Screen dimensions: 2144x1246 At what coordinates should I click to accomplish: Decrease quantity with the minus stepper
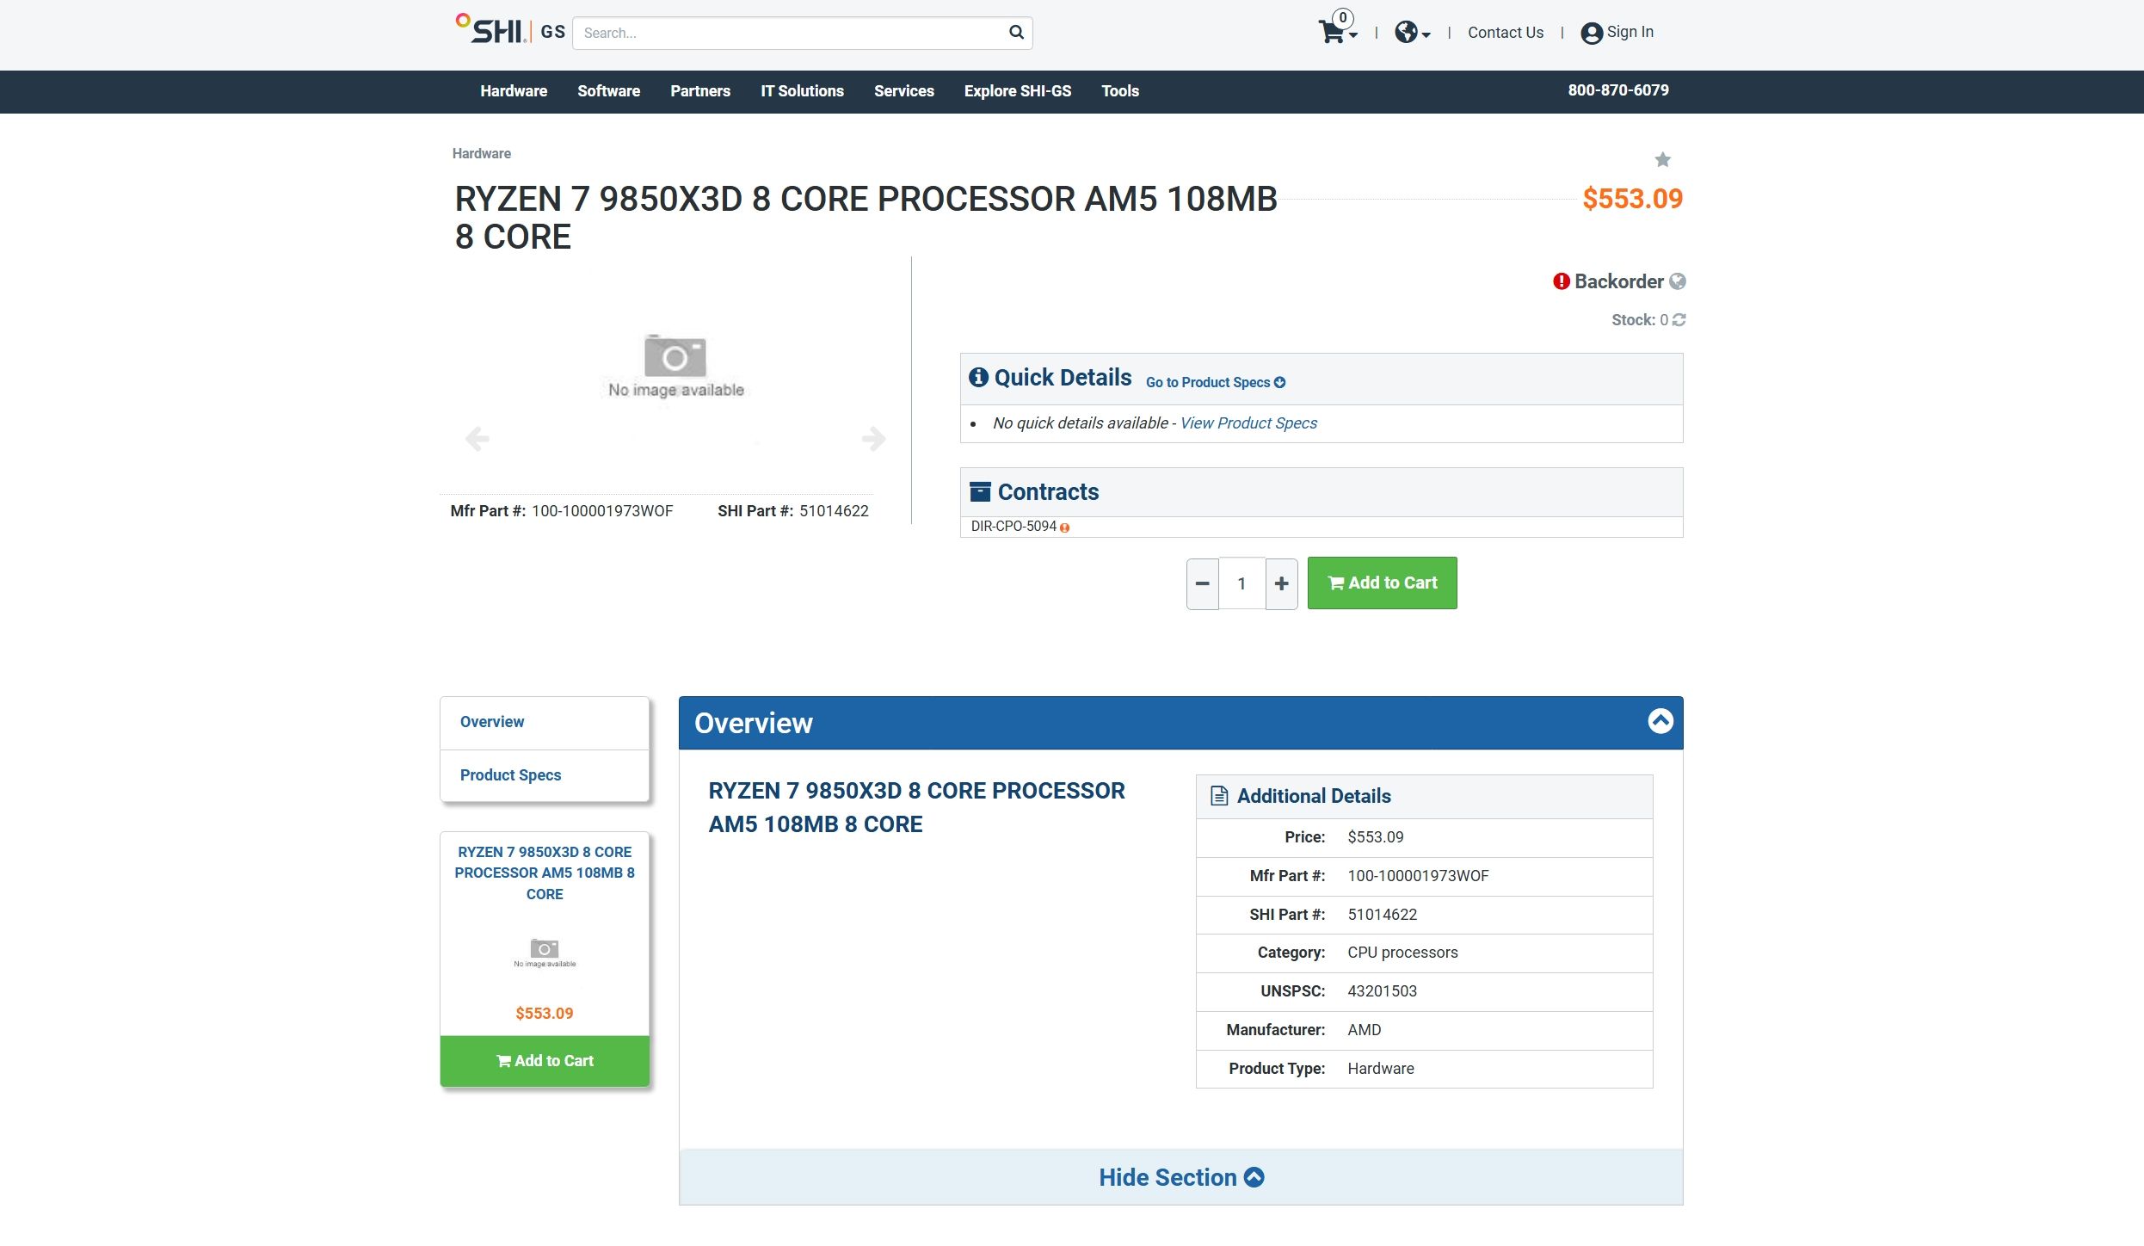pos(1202,583)
